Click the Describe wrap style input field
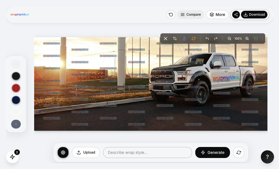Image resolution: width=279 pixels, height=169 pixels. click(148, 152)
